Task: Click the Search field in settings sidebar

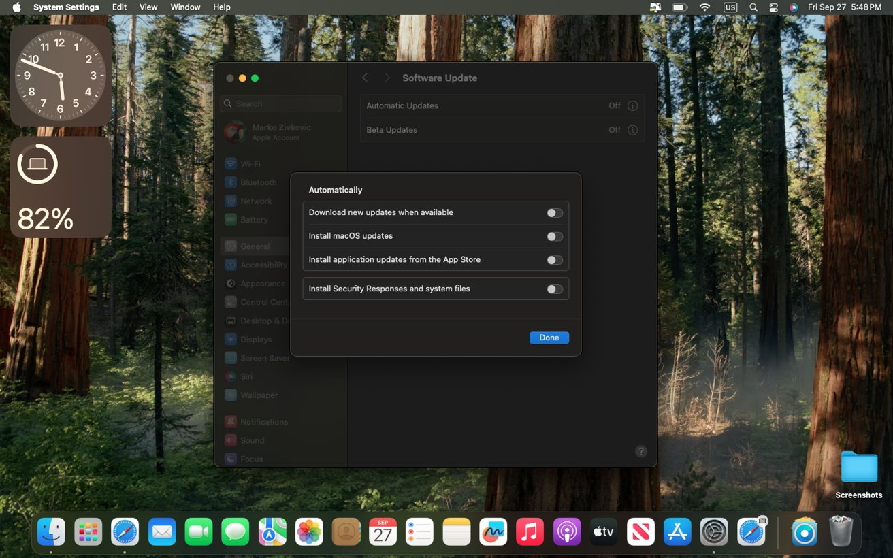Action: tap(281, 103)
